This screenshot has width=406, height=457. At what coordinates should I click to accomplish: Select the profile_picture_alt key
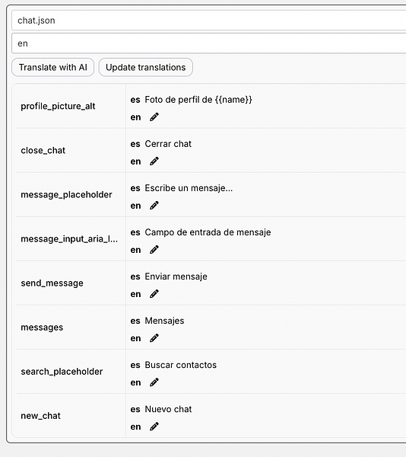58,106
